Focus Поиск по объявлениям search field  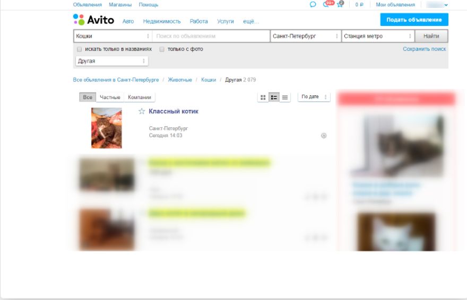coord(211,36)
